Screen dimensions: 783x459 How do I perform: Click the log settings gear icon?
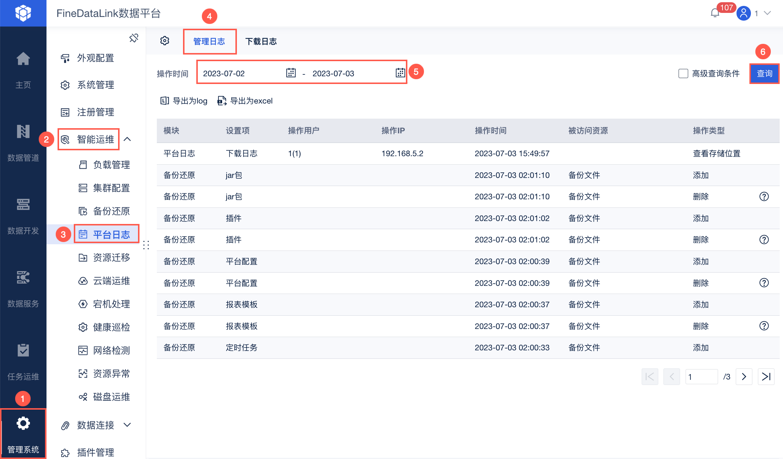(x=165, y=41)
